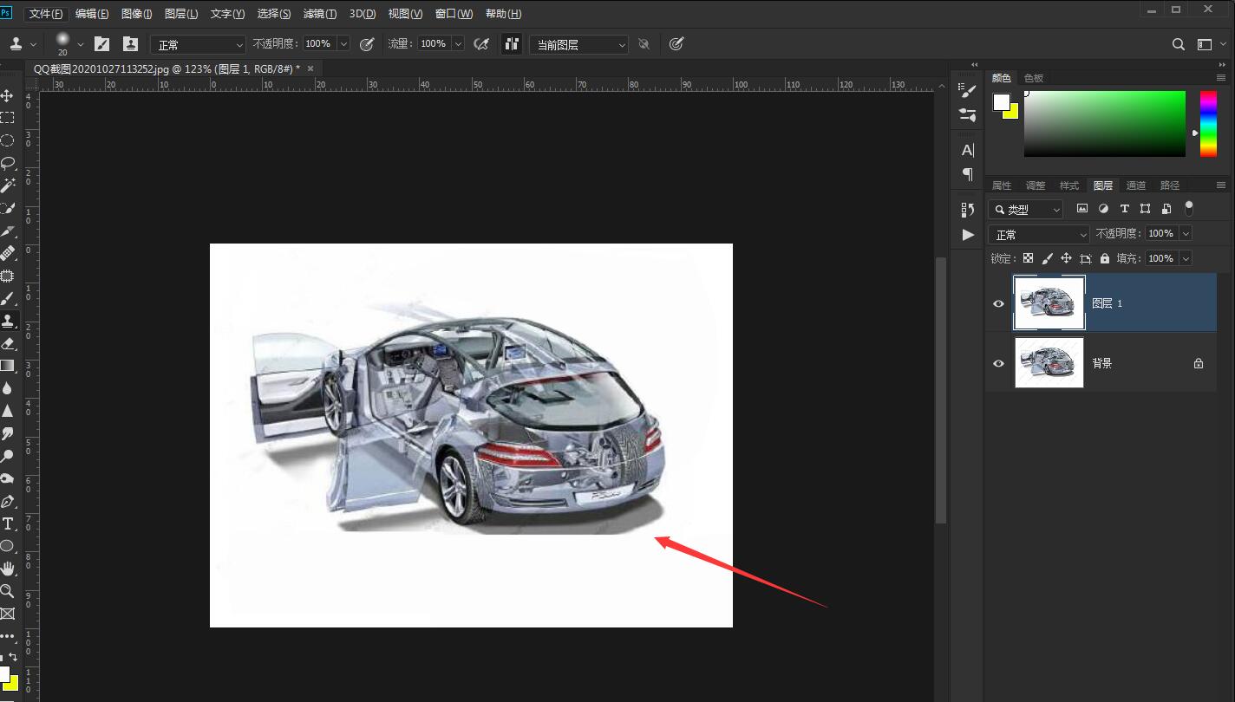Open the layer 不透明度 dropdown arrow
Screen dimensions: 1235x702
[1186, 233]
